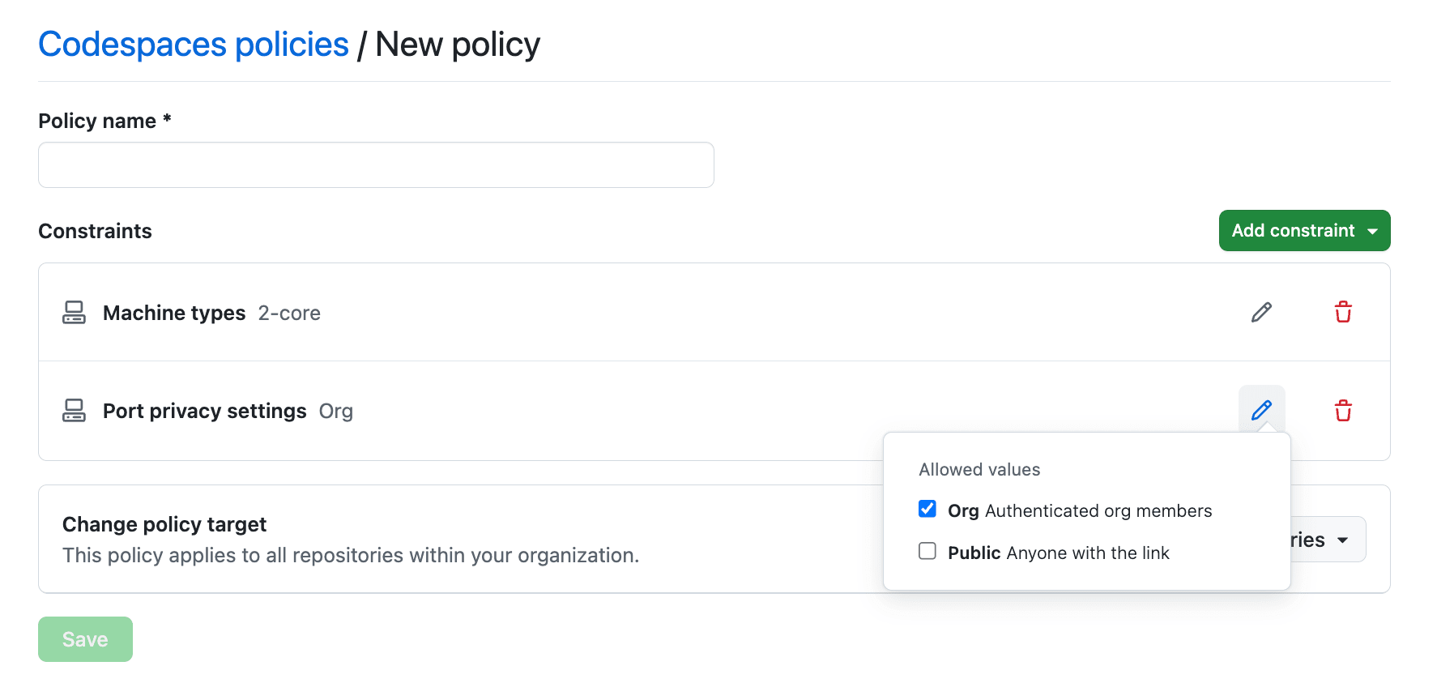This screenshot has height=700, width=1437.
Task: Click the Change policy target heading
Action: [x=164, y=524]
